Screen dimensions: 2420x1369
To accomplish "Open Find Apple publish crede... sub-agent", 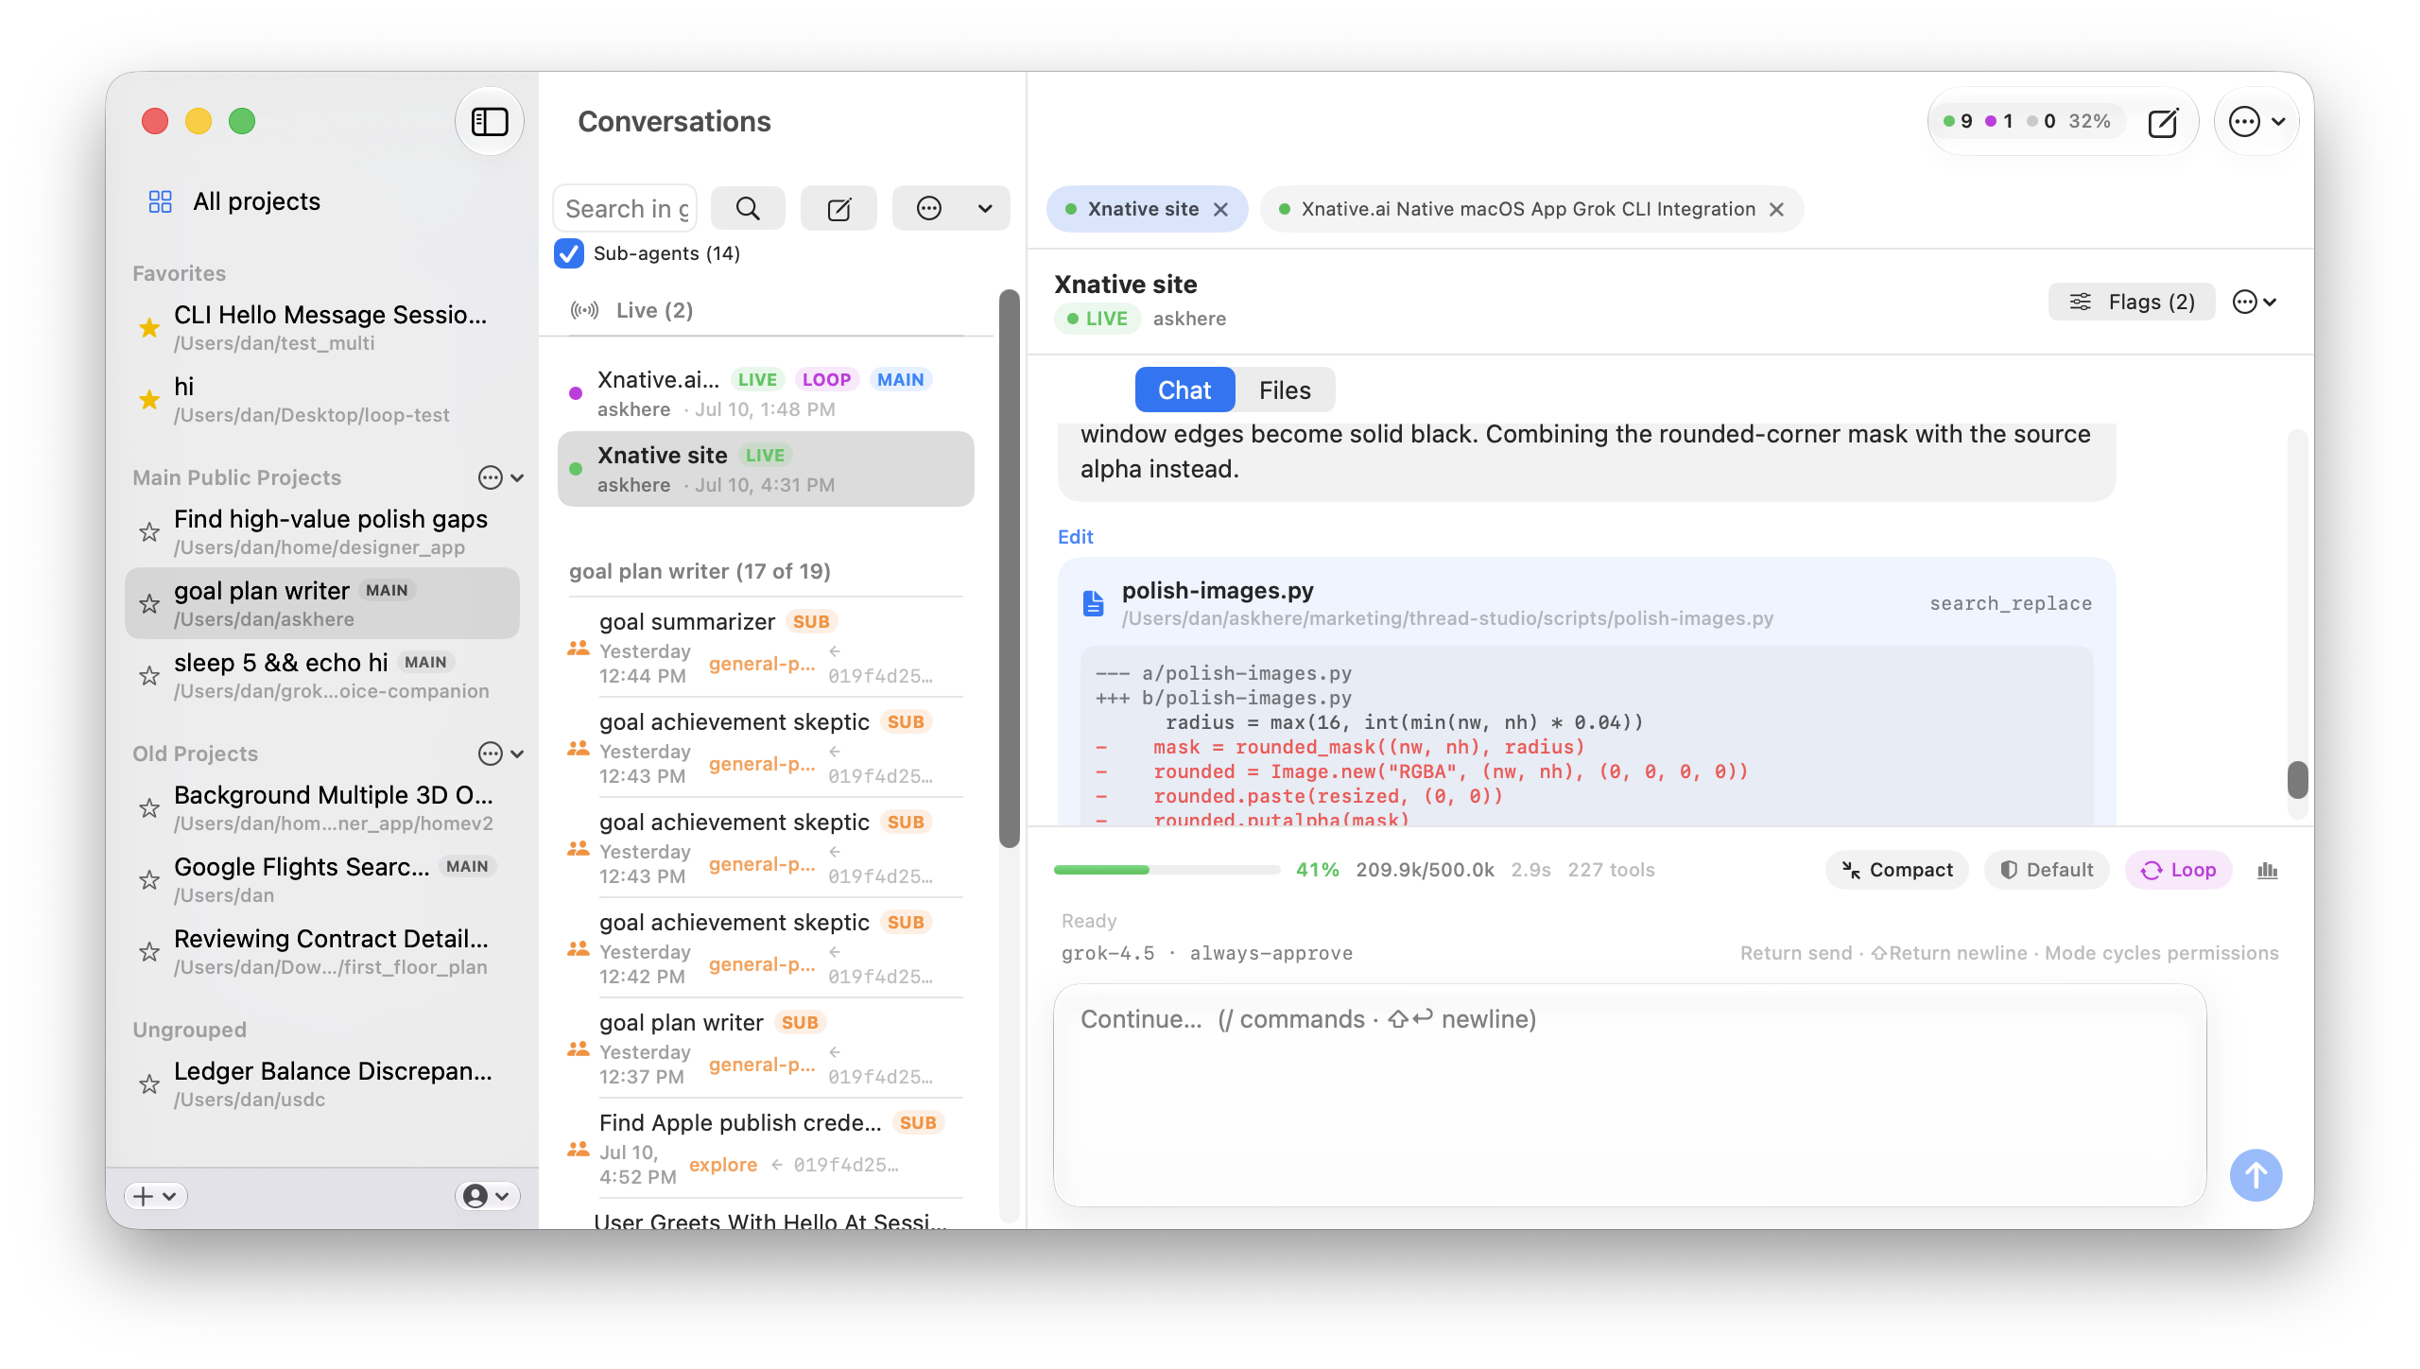I will (x=766, y=1149).
